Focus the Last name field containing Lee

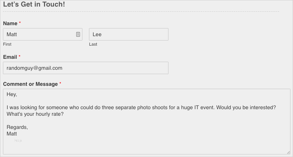click(129, 34)
